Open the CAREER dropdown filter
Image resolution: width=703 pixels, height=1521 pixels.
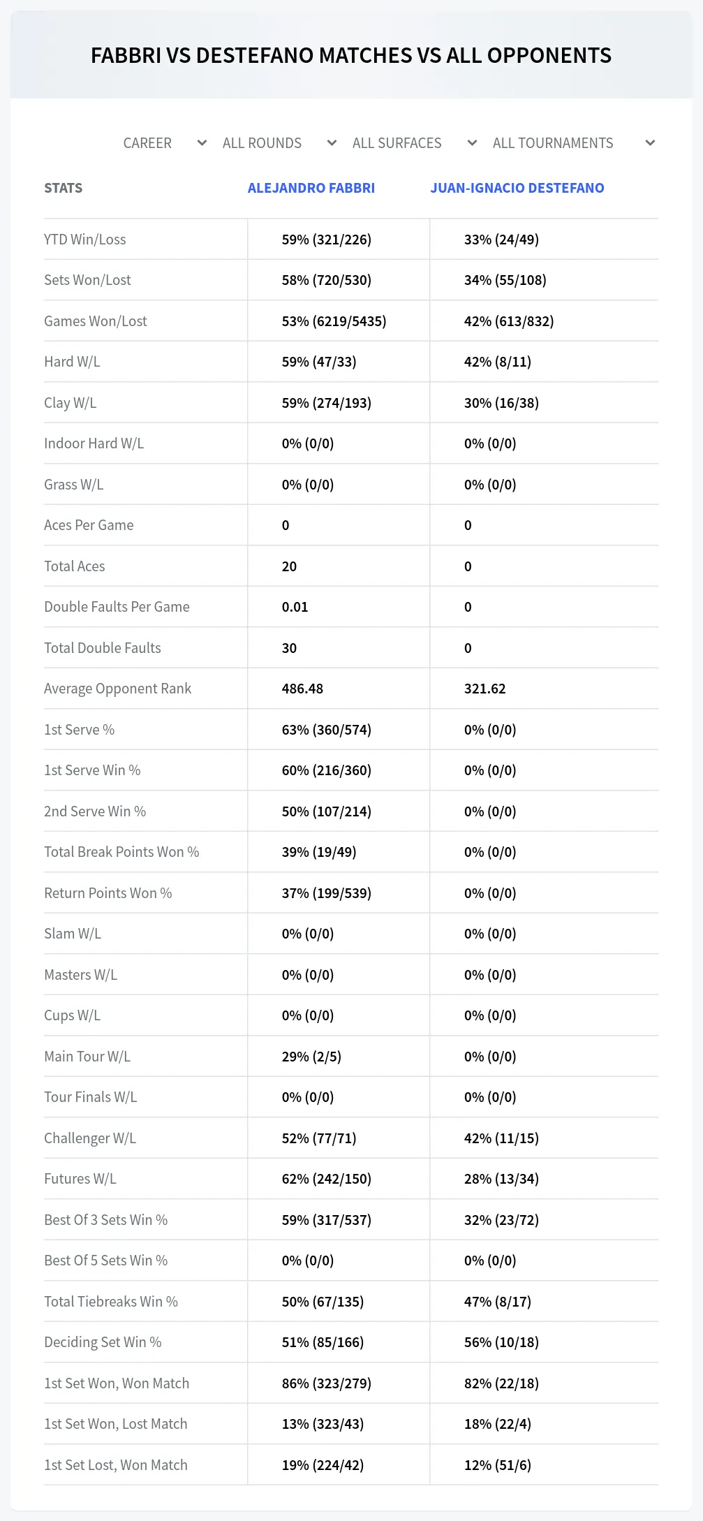click(165, 143)
